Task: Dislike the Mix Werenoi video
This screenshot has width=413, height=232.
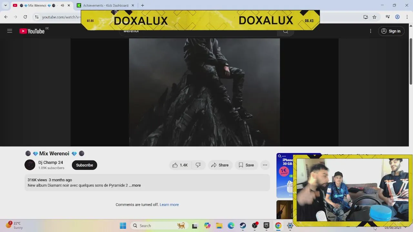Action: click(x=198, y=165)
